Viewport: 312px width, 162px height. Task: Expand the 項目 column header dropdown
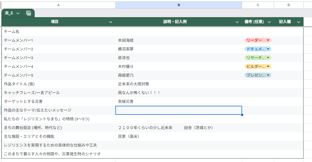pyautogui.click(x=111, y=22)
